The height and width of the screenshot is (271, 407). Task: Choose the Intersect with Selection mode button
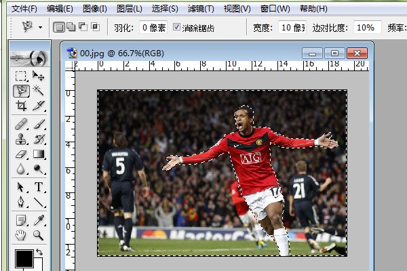coord(95,28)
